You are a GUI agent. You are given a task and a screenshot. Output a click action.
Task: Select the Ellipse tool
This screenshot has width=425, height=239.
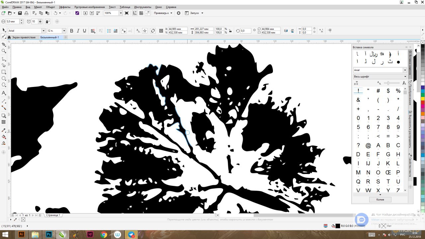click(4, 78)
